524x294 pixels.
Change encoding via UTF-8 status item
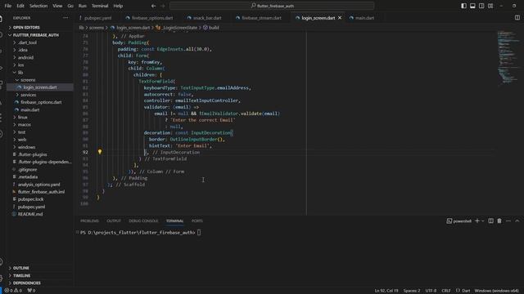coord(431,291)
